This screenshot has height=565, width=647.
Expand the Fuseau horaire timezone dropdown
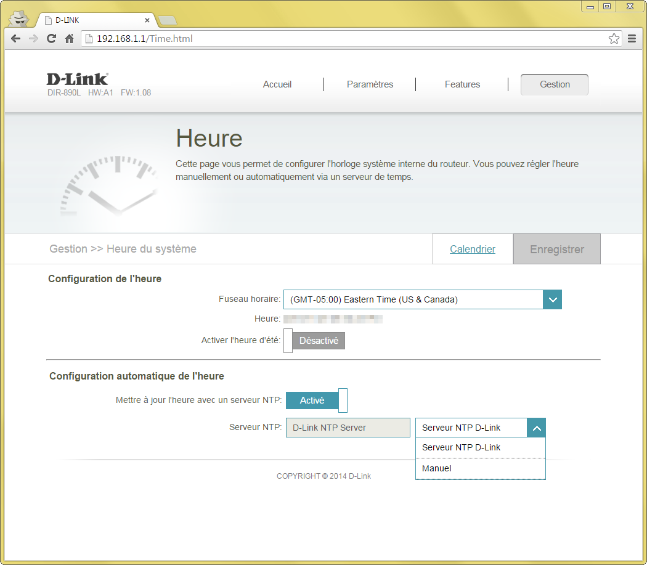(x=552, y=299)
